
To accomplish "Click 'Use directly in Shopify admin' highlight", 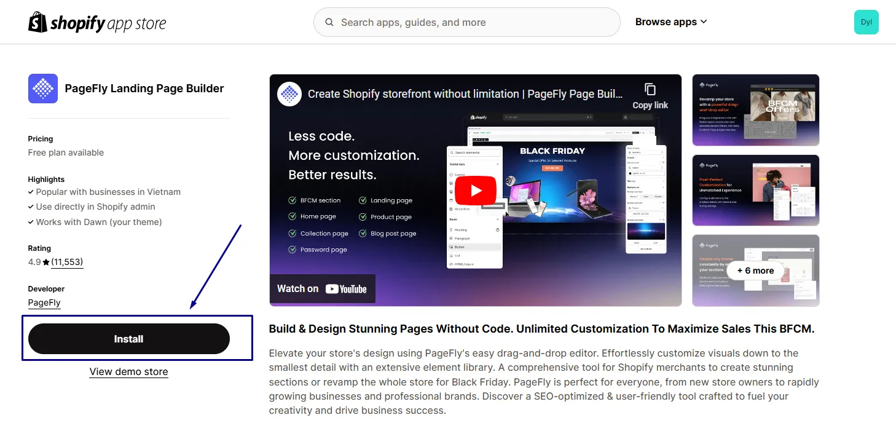I will coord(95,207).
